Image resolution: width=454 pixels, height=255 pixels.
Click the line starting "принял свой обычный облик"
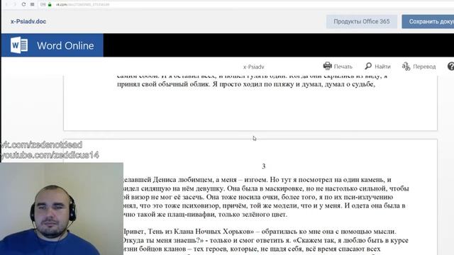coord(246,84)
